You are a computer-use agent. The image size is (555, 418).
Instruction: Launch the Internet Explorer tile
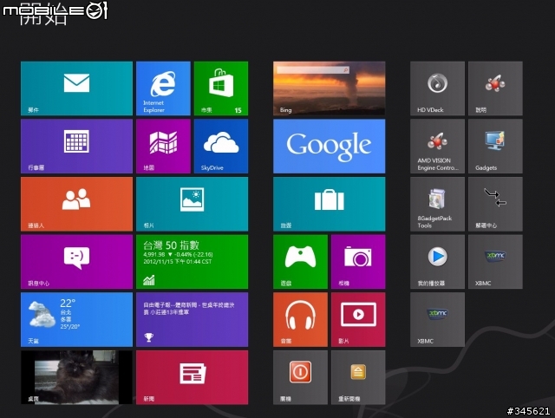pyautogui.click(x=163, y=88)
